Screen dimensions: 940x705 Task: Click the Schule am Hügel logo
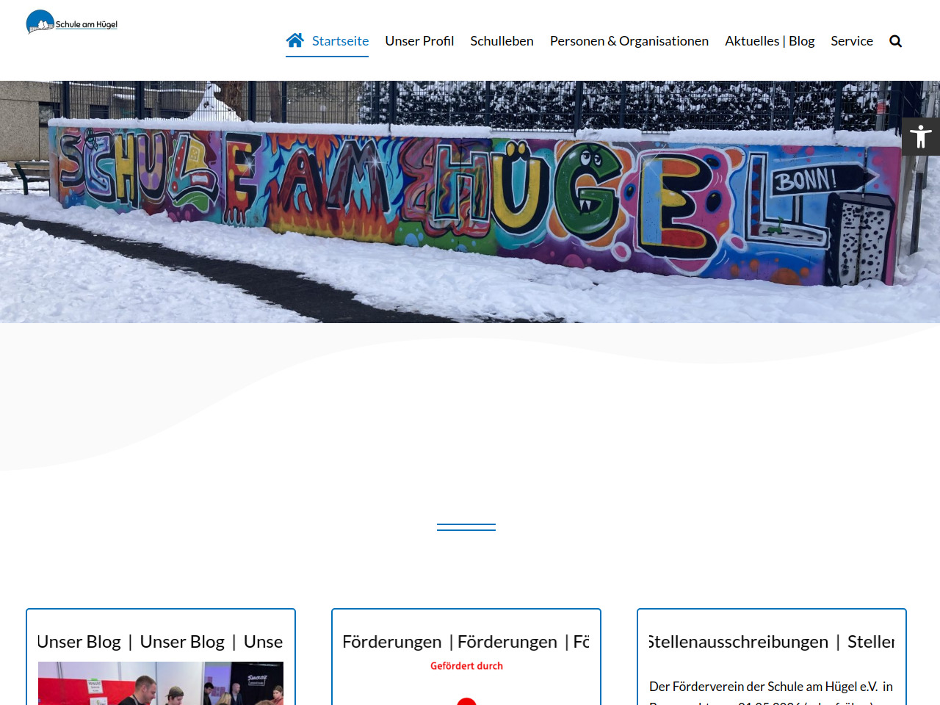pos(72,23)
